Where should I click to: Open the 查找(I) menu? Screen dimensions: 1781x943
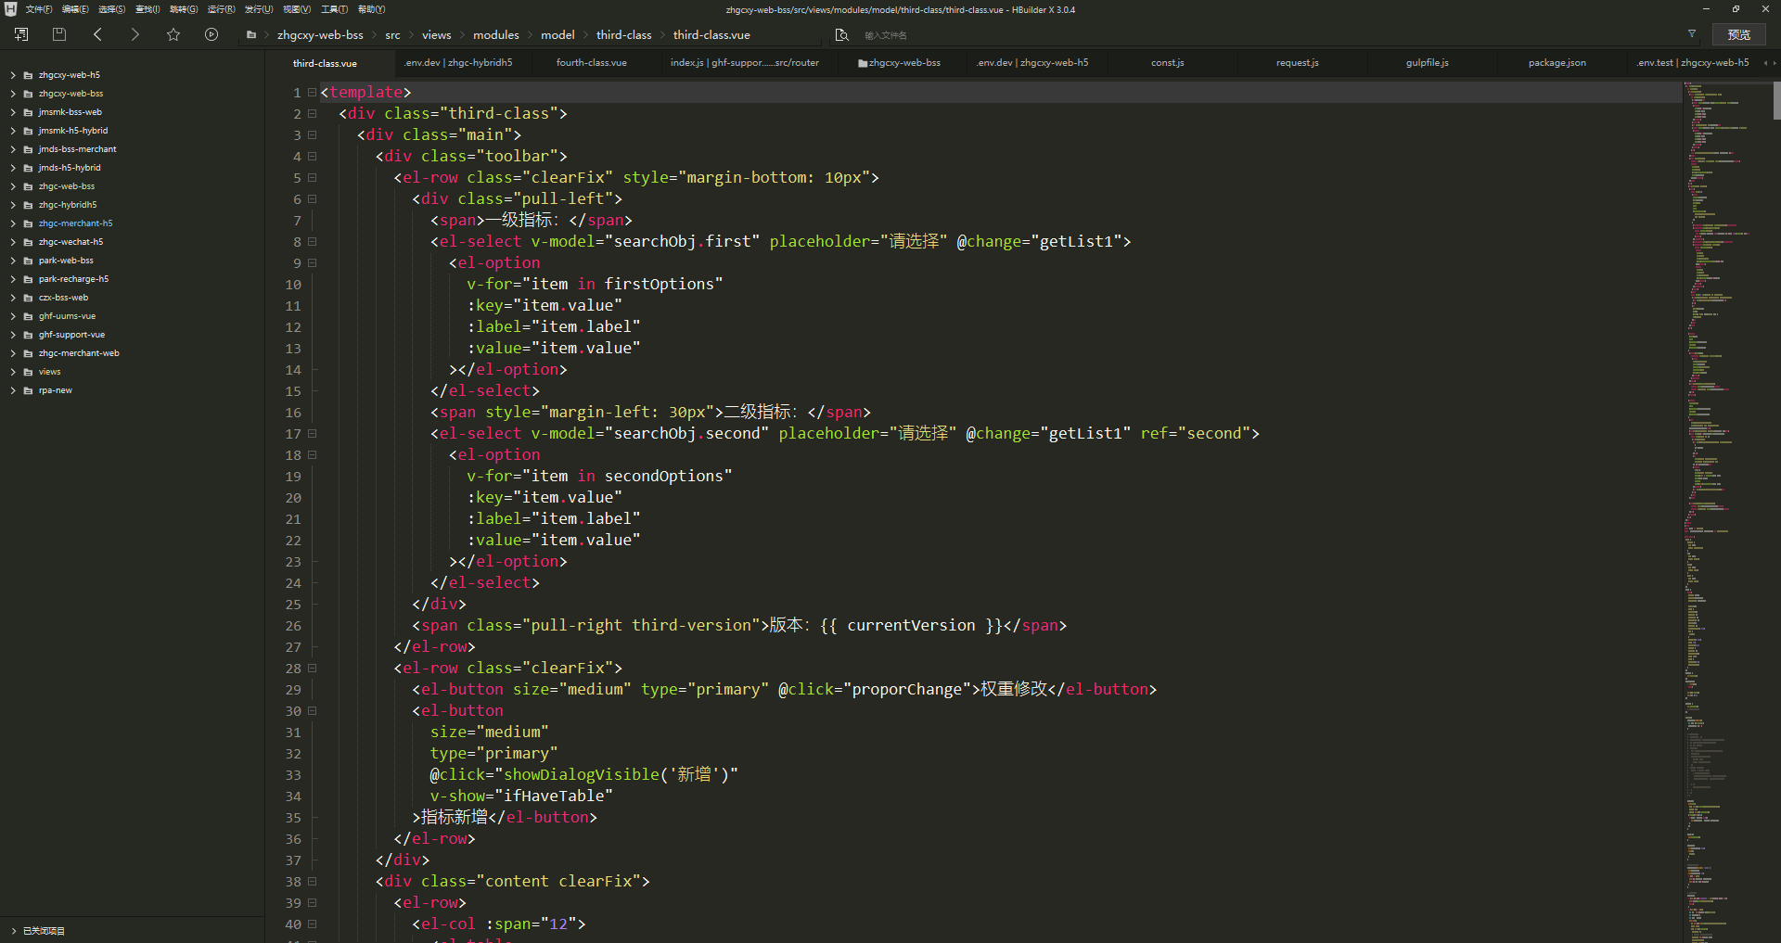coord(147,9)
